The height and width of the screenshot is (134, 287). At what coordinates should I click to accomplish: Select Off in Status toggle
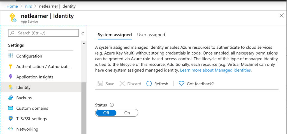106,113
